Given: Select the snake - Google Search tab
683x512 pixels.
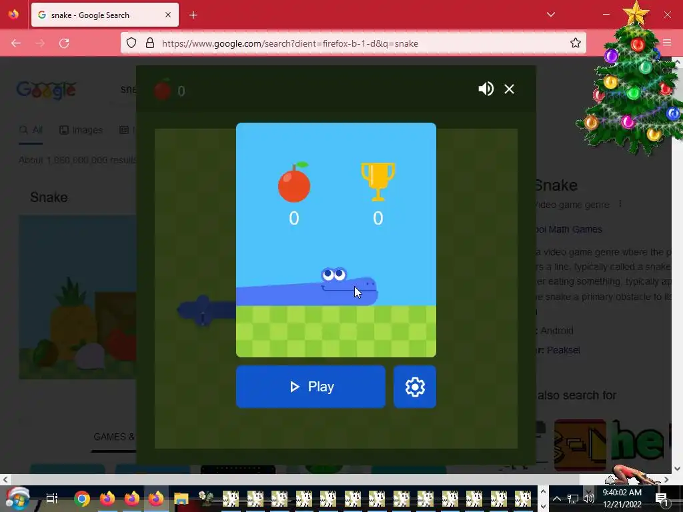Looking at the screenshot, I should click(x=105, y=15).
